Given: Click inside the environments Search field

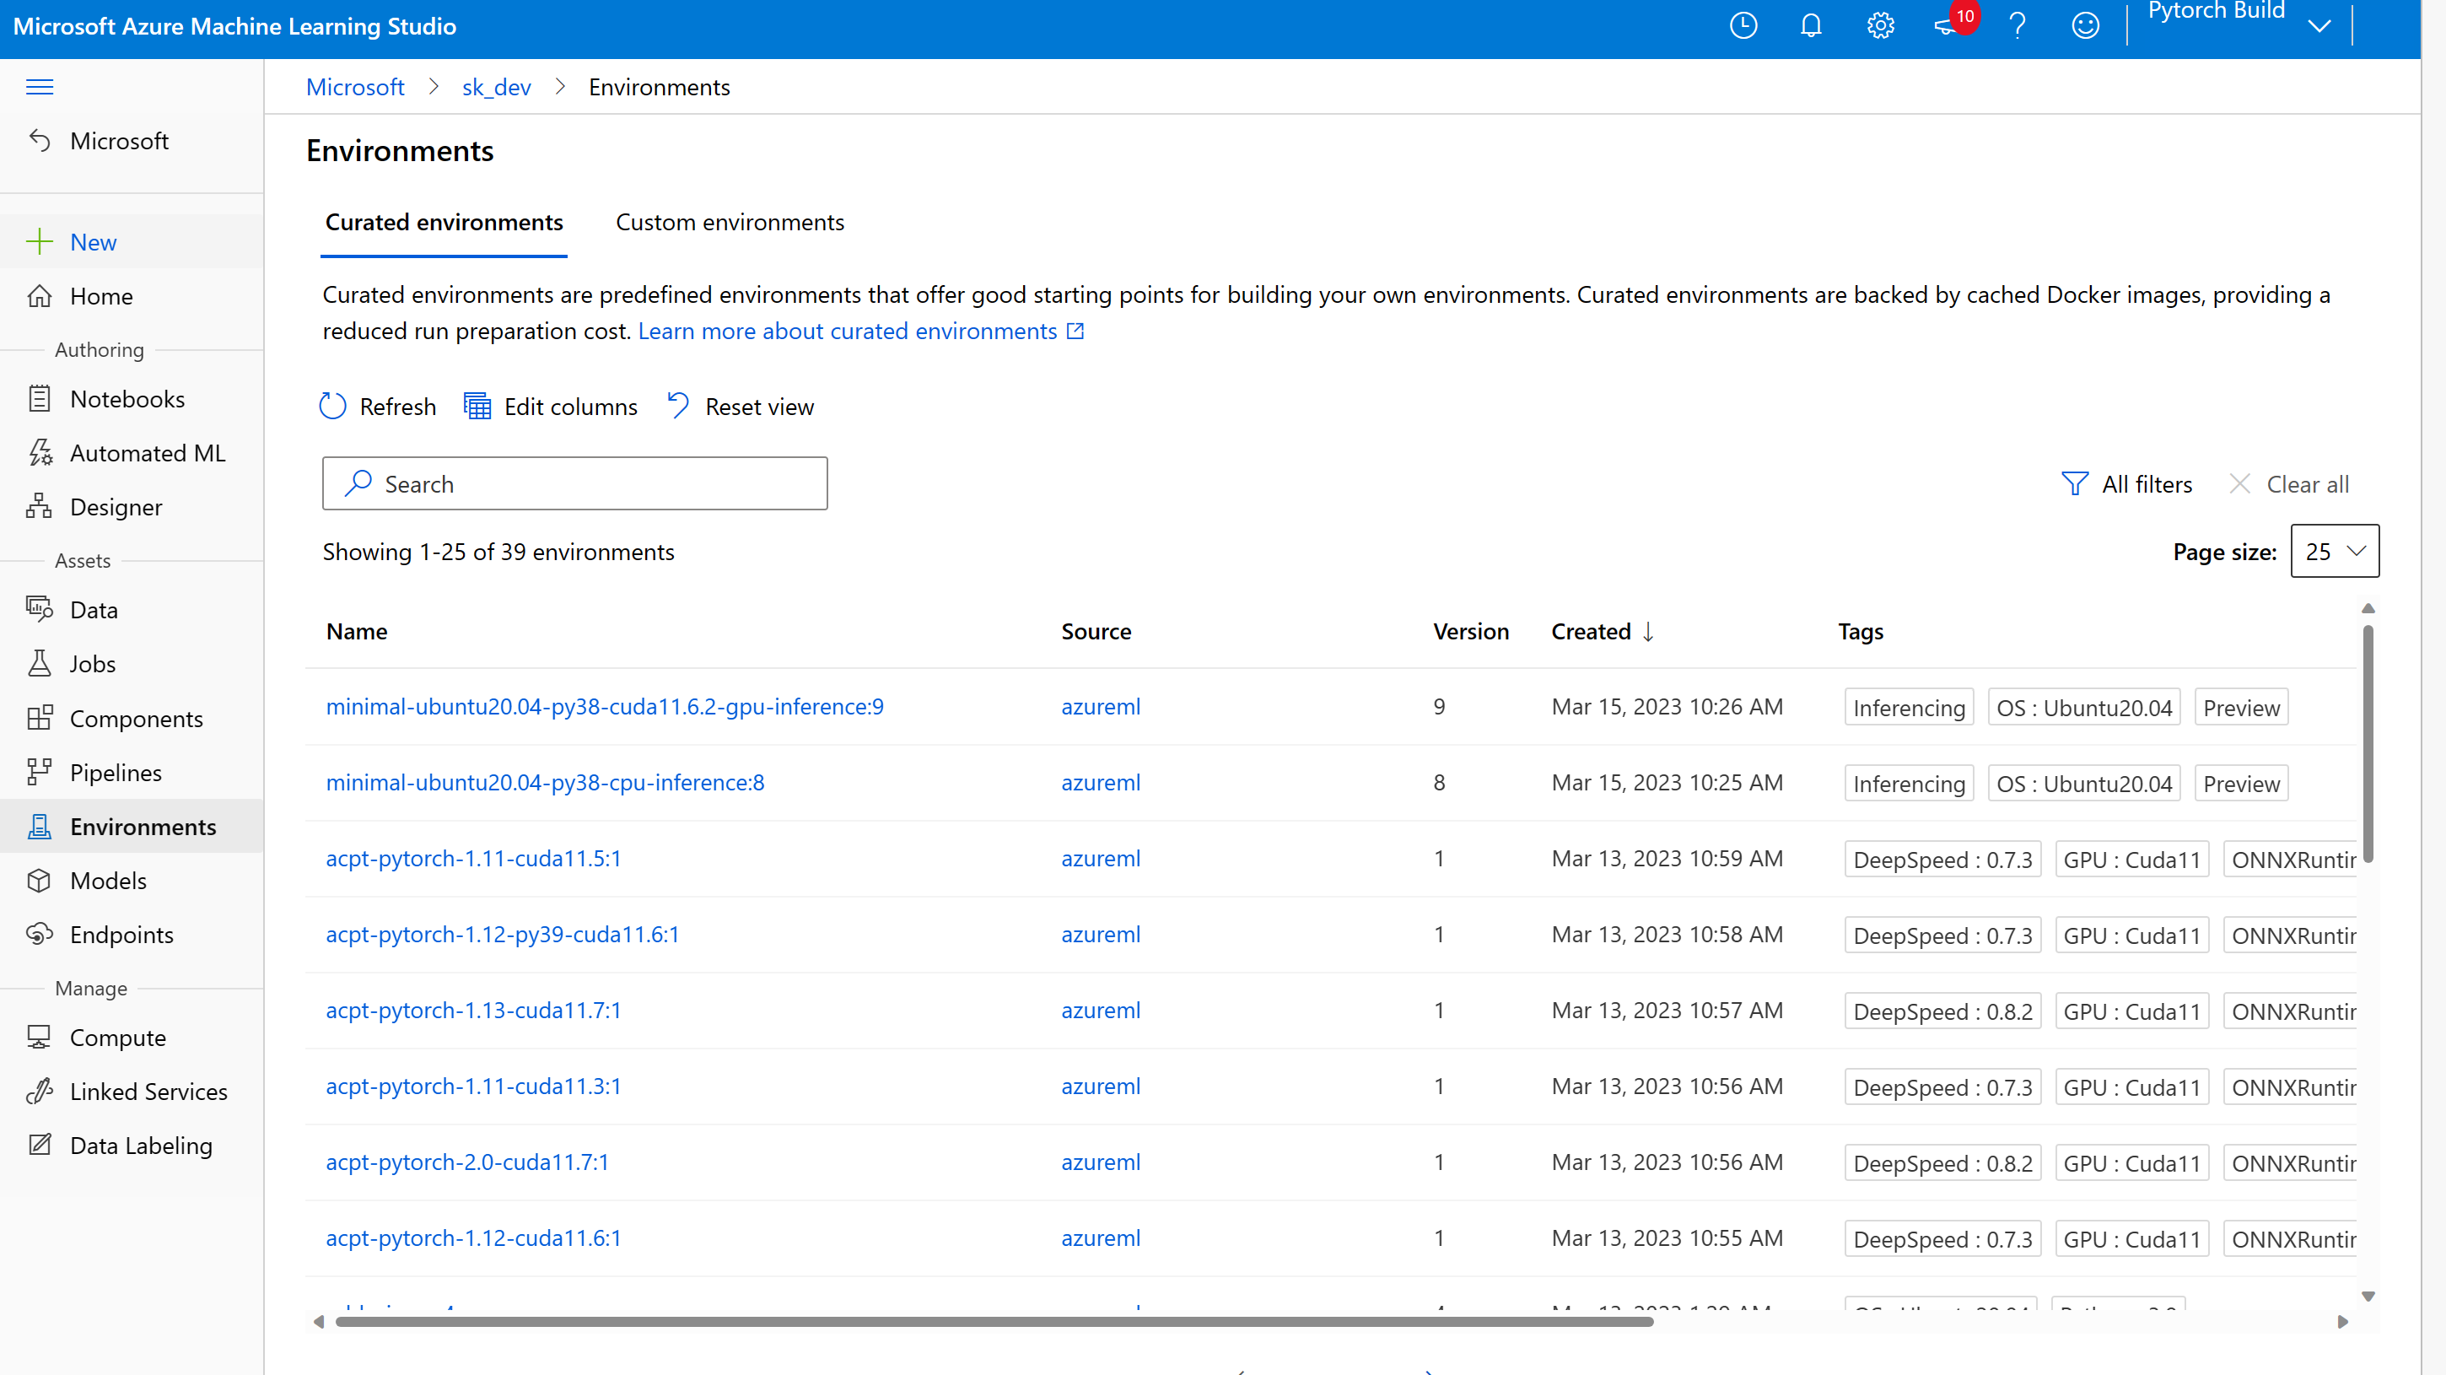Looking at the screenshot, I should click(x=574, y=483).
